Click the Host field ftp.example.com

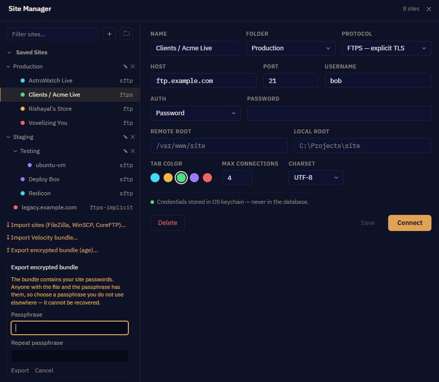click(204, 81)
